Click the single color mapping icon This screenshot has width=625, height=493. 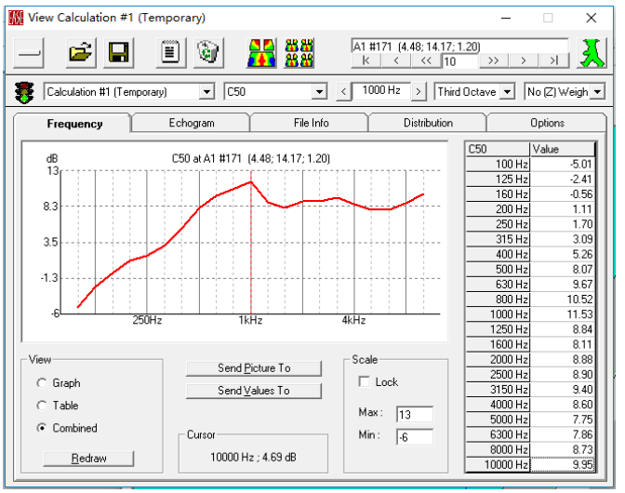pyautogui.click(x=260, y=53)
